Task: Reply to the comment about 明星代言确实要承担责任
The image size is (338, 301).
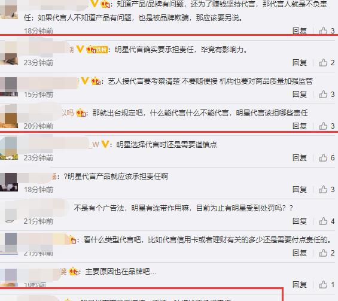Action: click(x=300, y=63)
